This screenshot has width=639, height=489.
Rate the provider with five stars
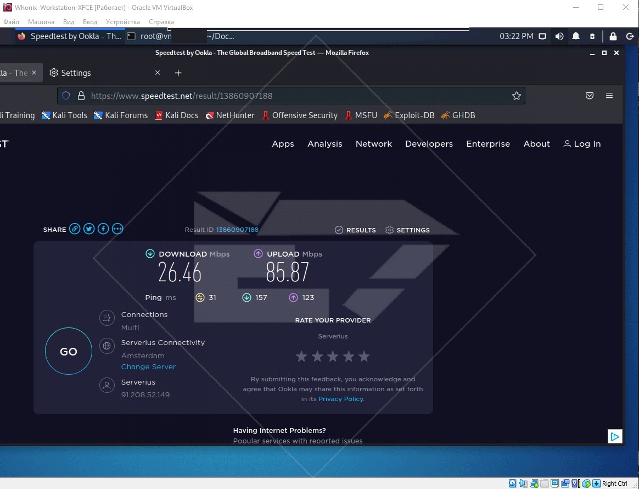(364, 357)
